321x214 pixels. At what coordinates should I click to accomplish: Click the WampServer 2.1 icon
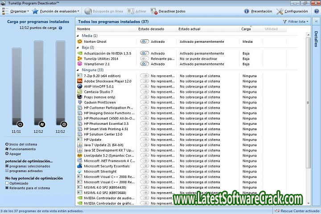(79, 64)
